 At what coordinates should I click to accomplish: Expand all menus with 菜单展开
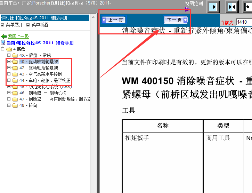14,25
